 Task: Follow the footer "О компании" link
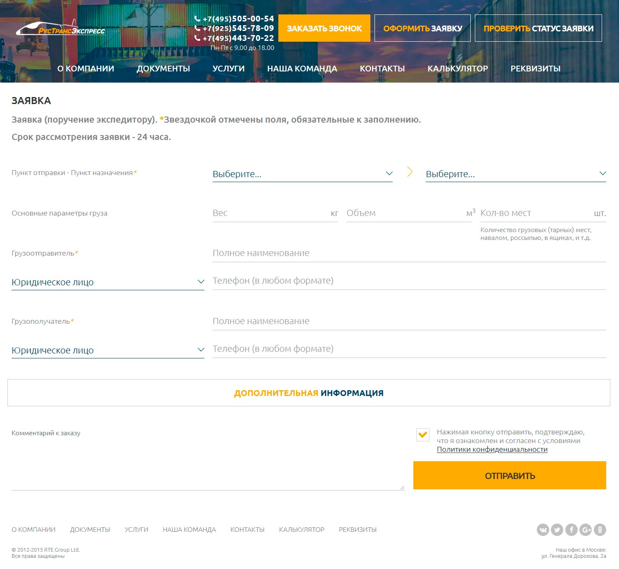pyautogui.click(x=33, y=529)
